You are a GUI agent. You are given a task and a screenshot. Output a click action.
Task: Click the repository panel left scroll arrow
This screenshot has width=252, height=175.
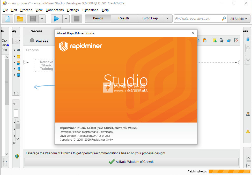point(14,93)
